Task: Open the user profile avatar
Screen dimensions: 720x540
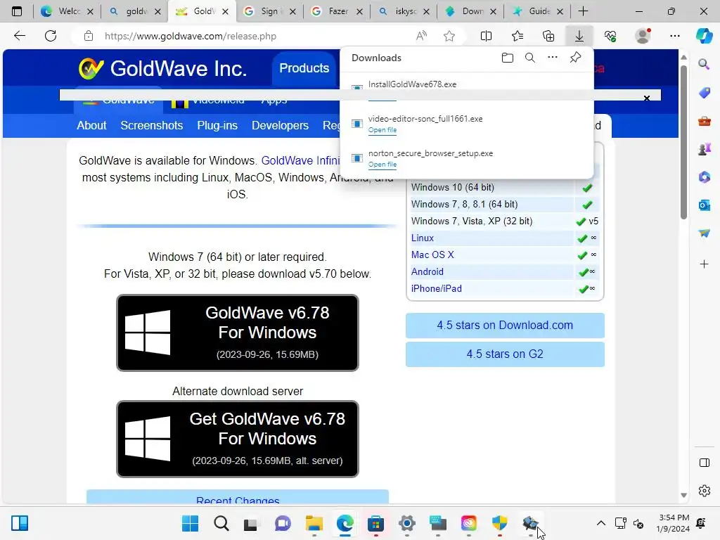Action: [643, 36]
